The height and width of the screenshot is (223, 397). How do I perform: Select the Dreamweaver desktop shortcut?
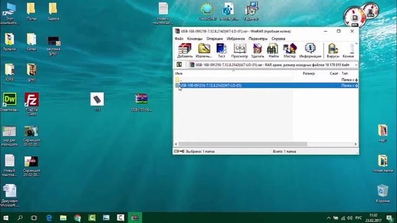point(10,102)
